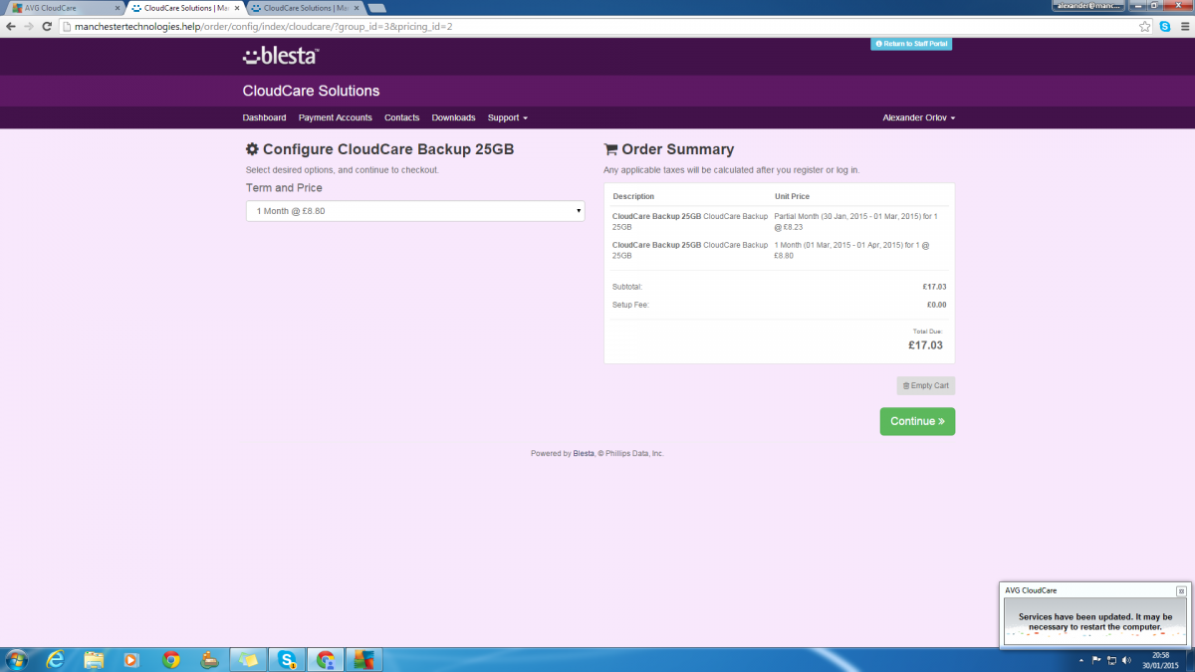Open the network tray icon
Screen dimensions: 1195x672
[x=1111, y=660]
